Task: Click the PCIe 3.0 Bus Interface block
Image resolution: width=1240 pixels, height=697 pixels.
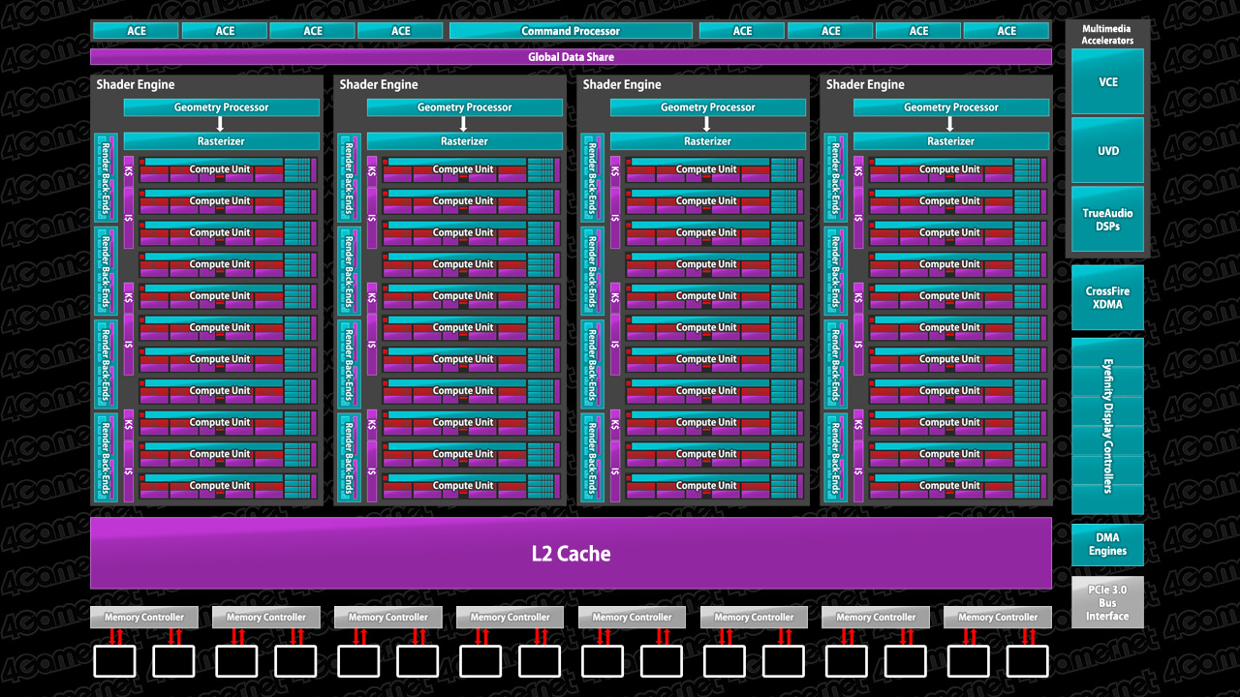Action: click(1107, 602)
